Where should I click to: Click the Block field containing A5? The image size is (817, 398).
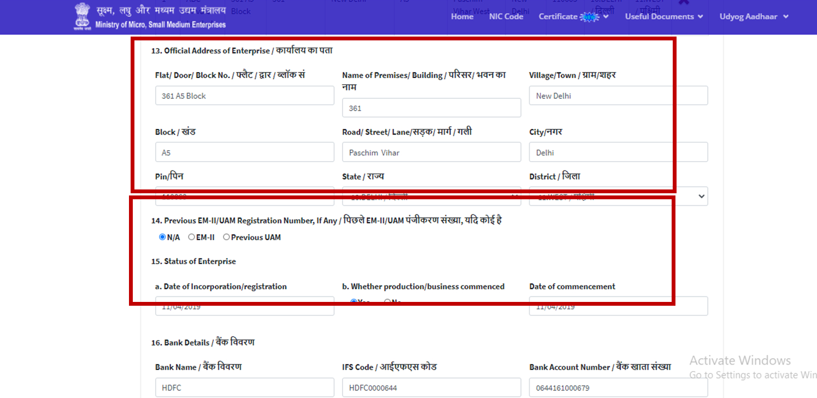[244, 152]
